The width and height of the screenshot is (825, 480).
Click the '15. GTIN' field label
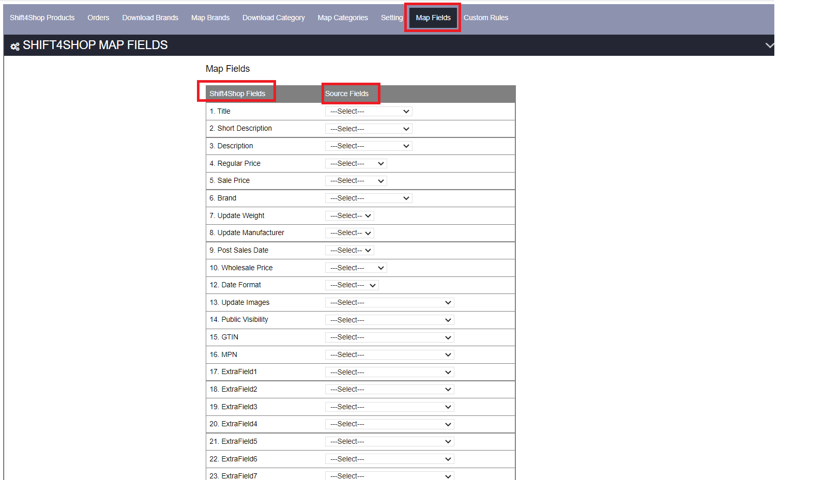point(224,337)
